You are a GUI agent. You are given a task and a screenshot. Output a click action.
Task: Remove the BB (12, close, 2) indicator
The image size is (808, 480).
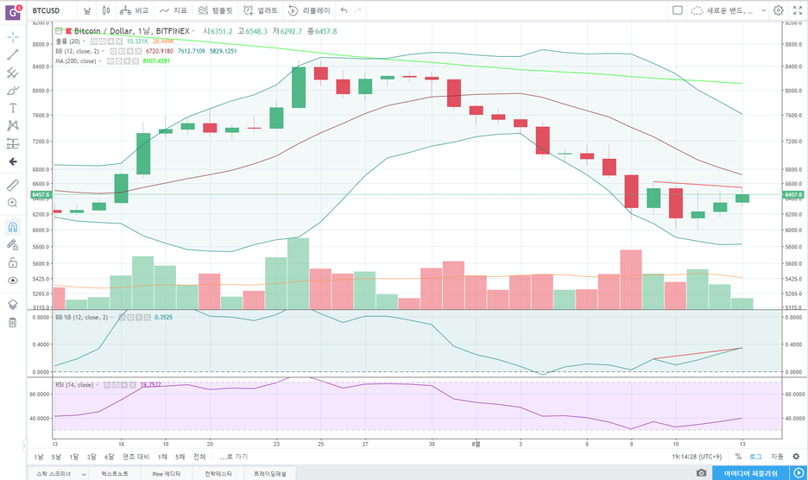(x=138, y=51)
